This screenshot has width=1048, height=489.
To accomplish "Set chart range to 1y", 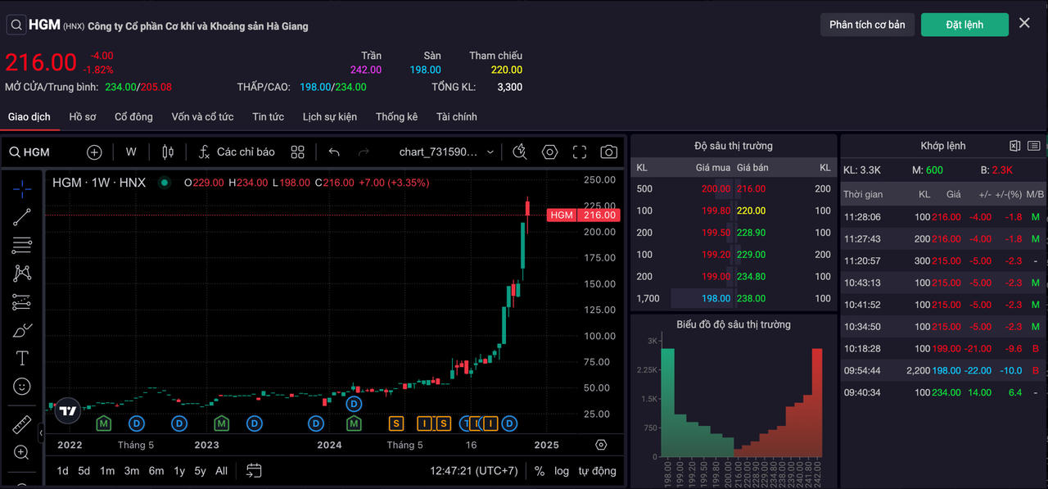I will 179,471.
